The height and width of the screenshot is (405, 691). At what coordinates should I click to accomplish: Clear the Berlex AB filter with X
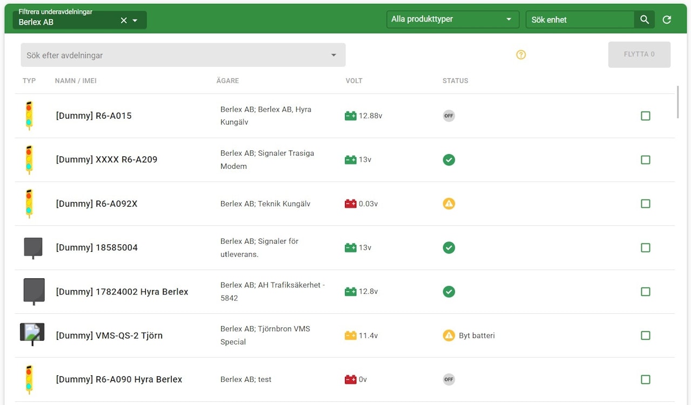pos(124,20)
